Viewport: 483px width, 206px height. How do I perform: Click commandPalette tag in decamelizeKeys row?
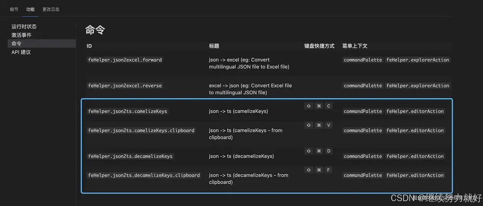click(x=362, y=156)
